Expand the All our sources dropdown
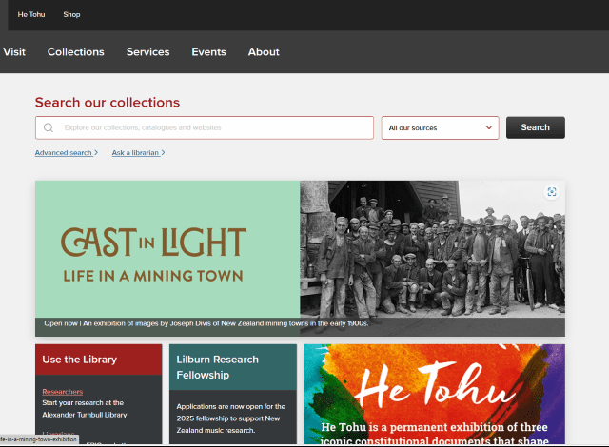Screen dimensions: 609x447 (x=440, y=127)
